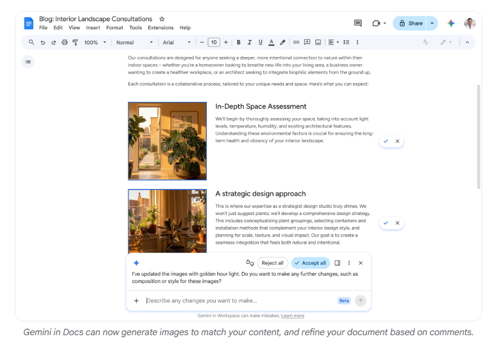The height and width of the screenshot is (354, 496).
Task: Add a comment with the comment icon
Action: tap(307, 42)
